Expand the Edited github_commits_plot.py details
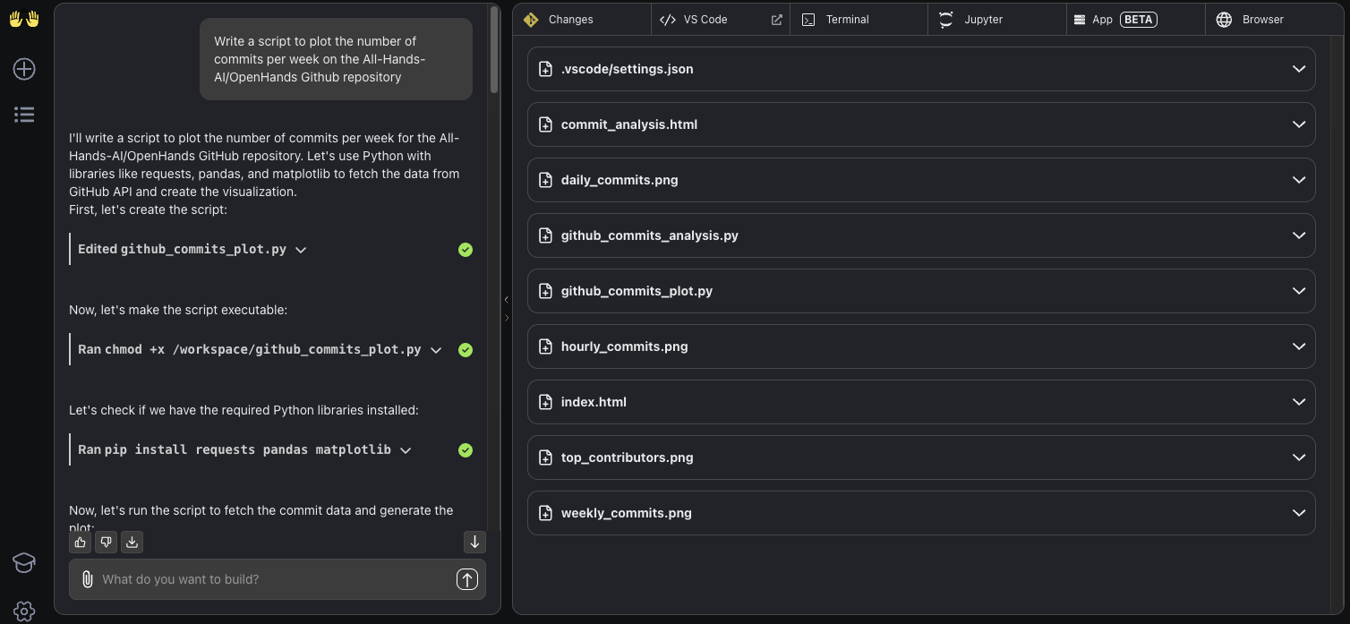The width and height of the screenshot is (1350, 624). [x=301, y=250]
